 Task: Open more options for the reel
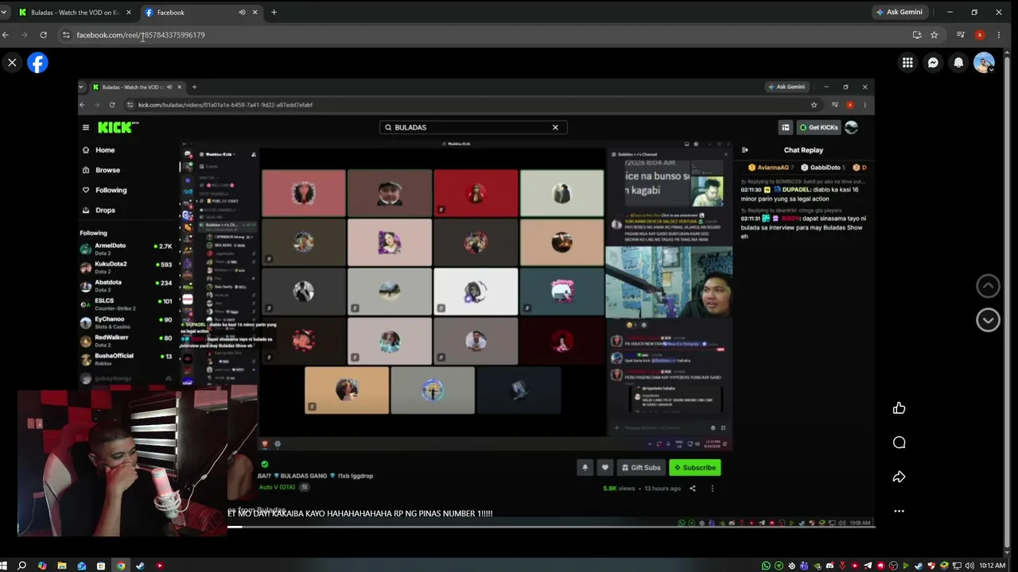pyautogui.click(x=899, y=511)
